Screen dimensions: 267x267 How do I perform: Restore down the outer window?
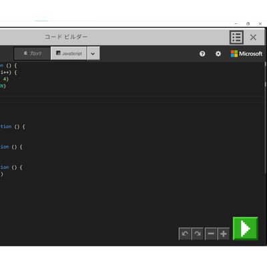pyautogui.click(x=248, y=23)
